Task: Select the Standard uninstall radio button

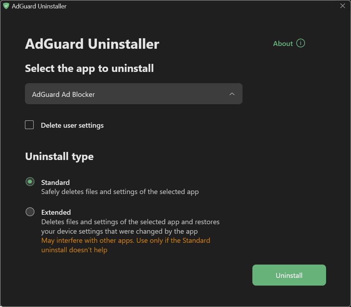Action: 30,182
